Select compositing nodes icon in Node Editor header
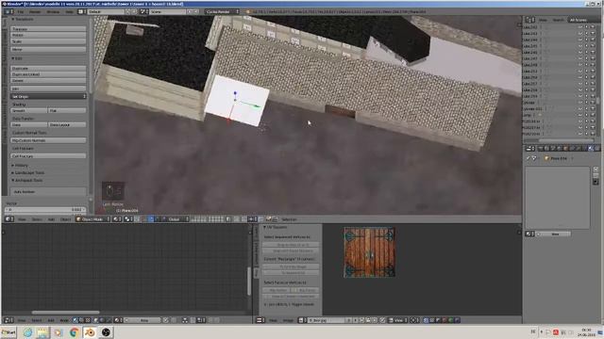The image size is (604, 339). tap(82, 320)
